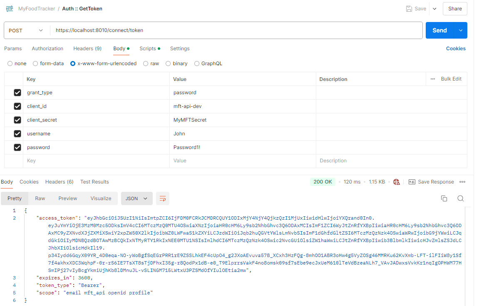Open the Cookies link
The image size is (479, 306).
pyautogui.click(x=456, y=49)
